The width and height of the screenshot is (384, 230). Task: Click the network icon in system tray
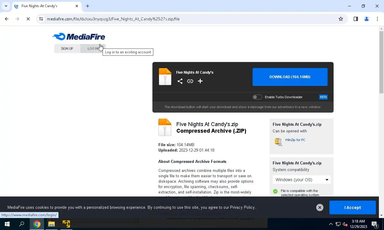338,224
